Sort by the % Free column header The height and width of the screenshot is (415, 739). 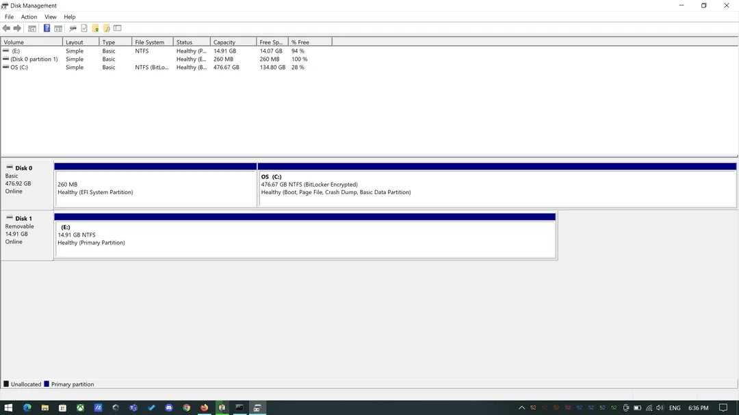pos(310,42)
